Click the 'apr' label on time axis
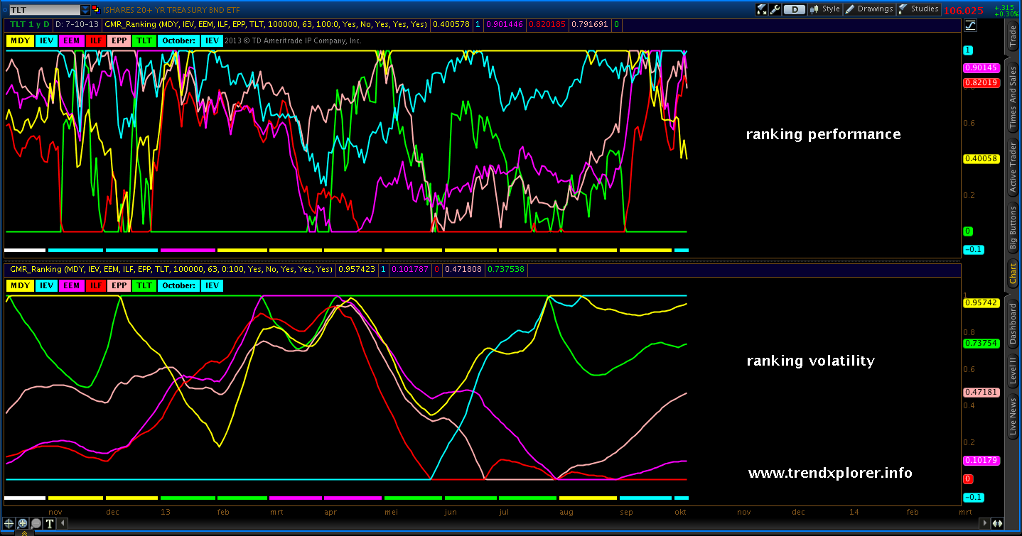This screenshot has width=1022, height=536. coord(330,511)
